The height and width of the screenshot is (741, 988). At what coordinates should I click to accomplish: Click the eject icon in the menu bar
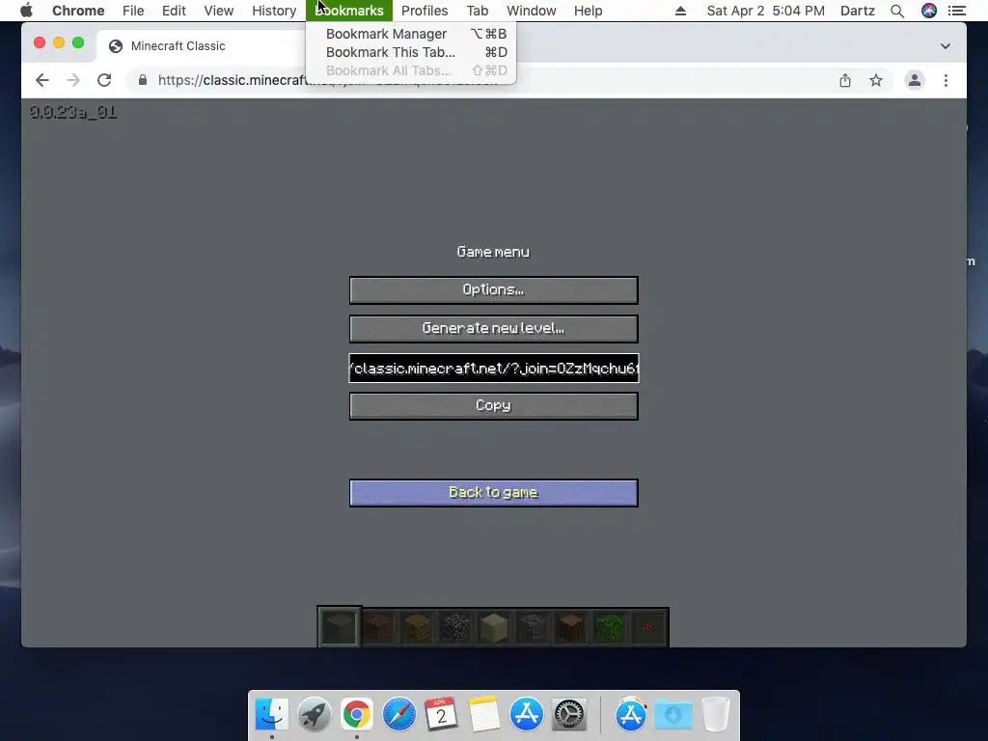(680, 11)
